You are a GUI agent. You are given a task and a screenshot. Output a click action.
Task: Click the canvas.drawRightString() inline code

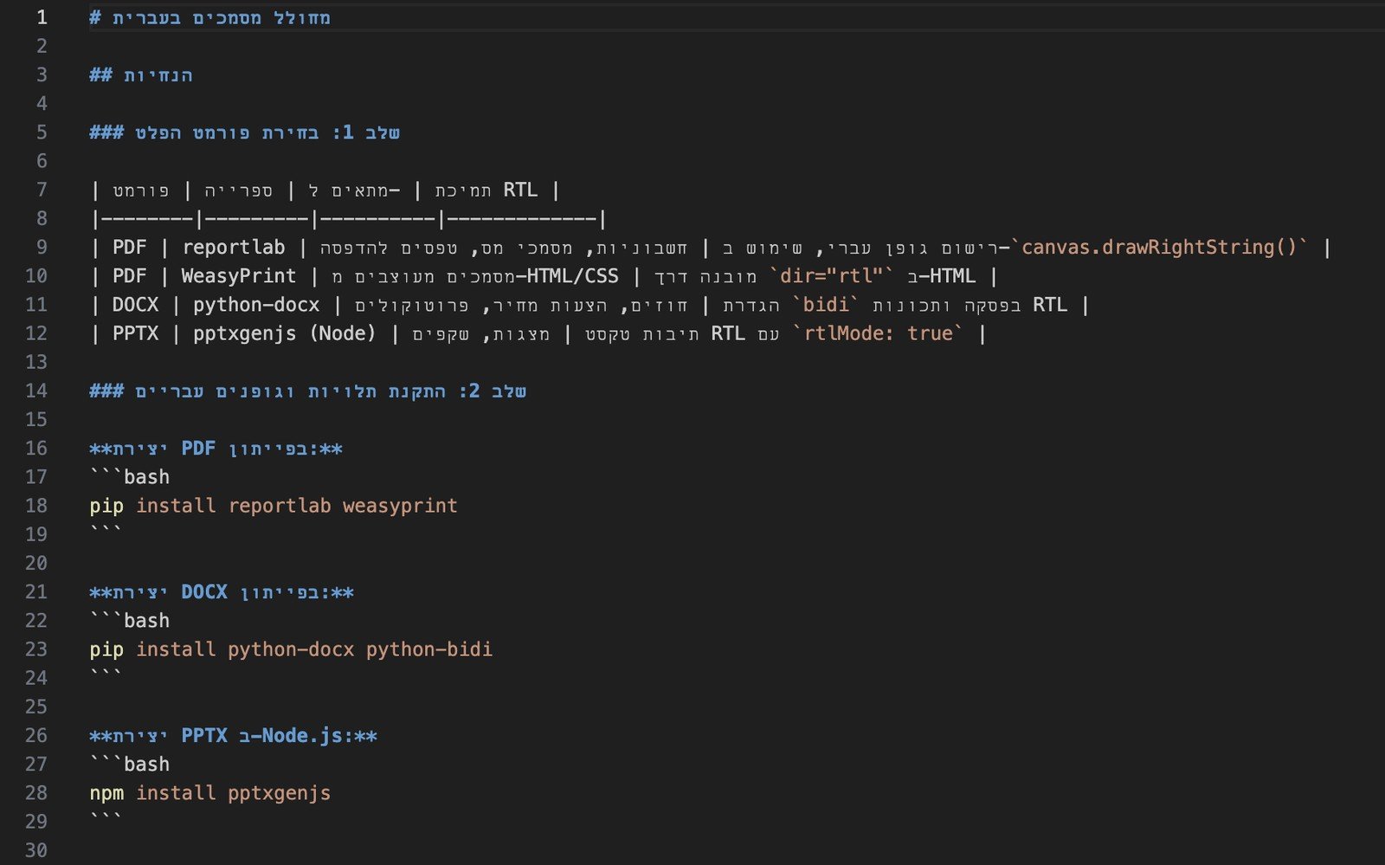pyautogui.click(x=1164, y=248)
